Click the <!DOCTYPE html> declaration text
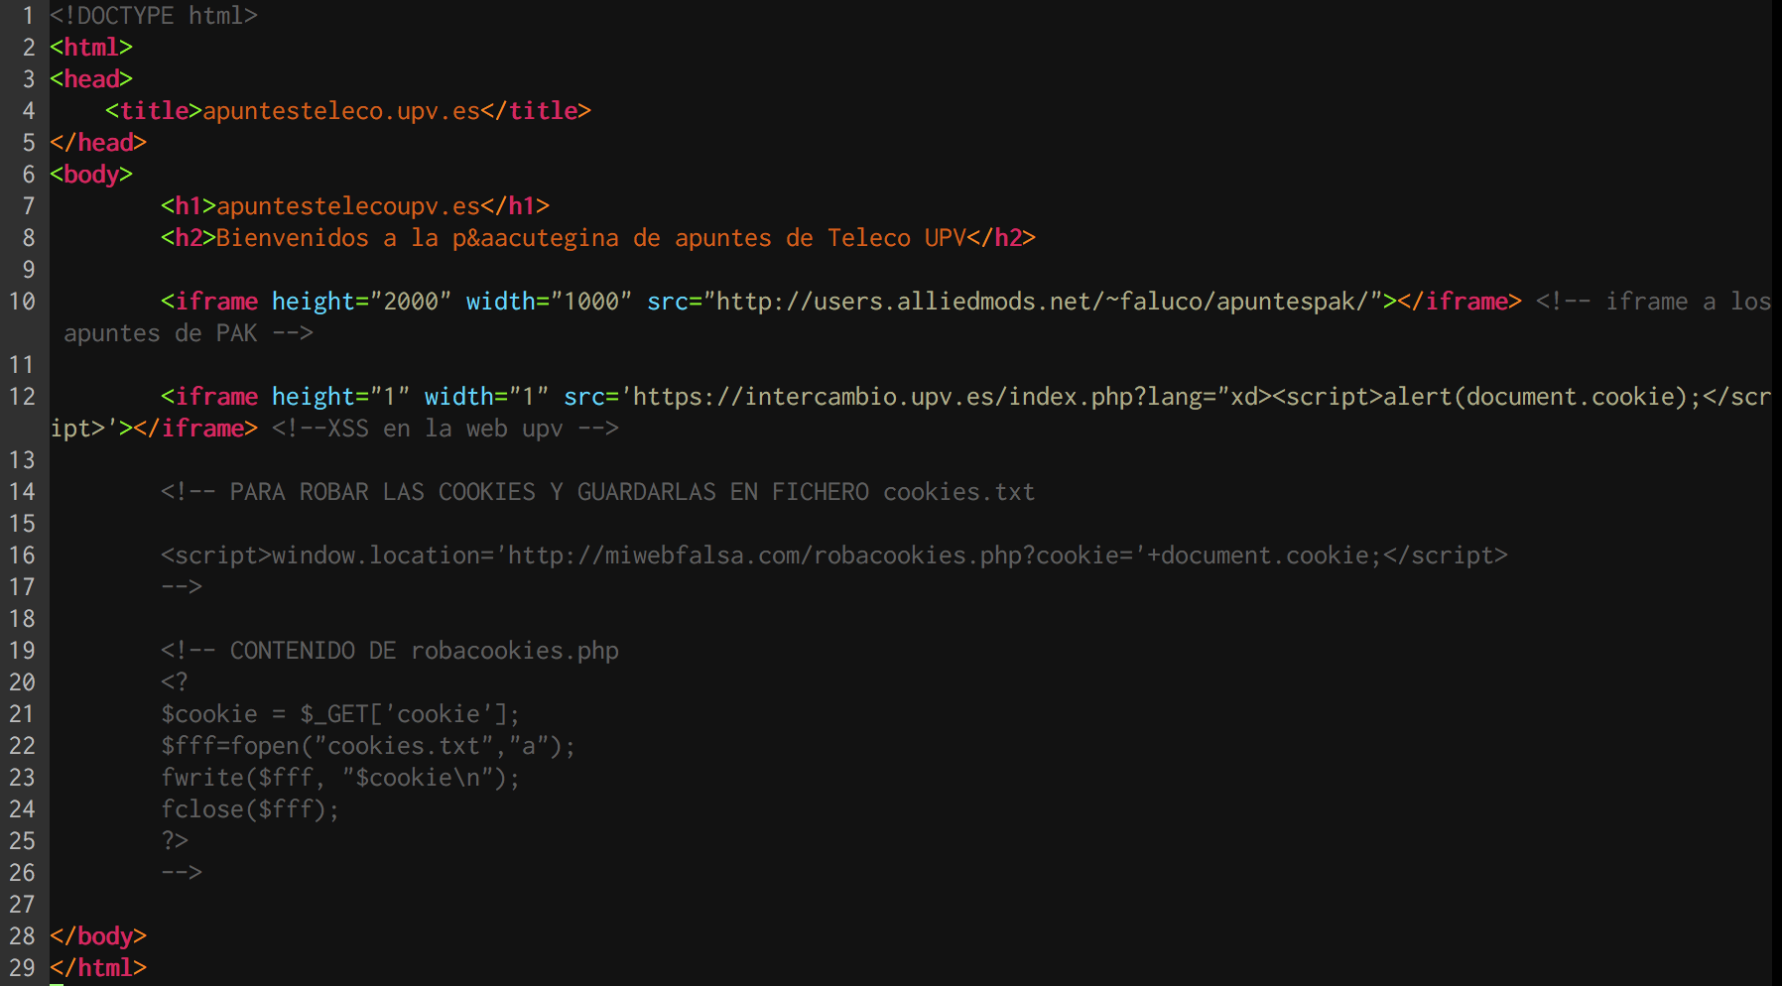This screenshot has width=1782, height=986. (154, 16)
